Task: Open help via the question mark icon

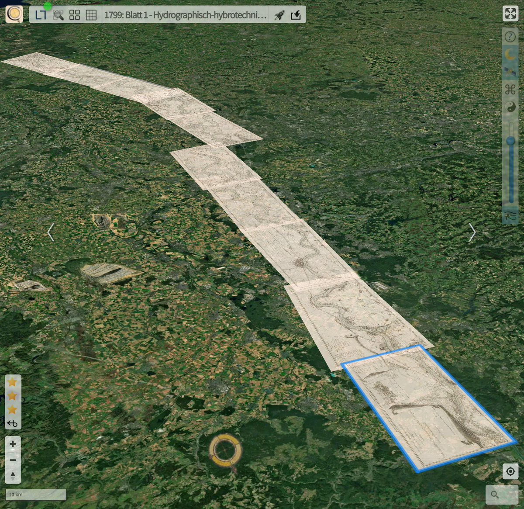Action: [x=510, y=37]
